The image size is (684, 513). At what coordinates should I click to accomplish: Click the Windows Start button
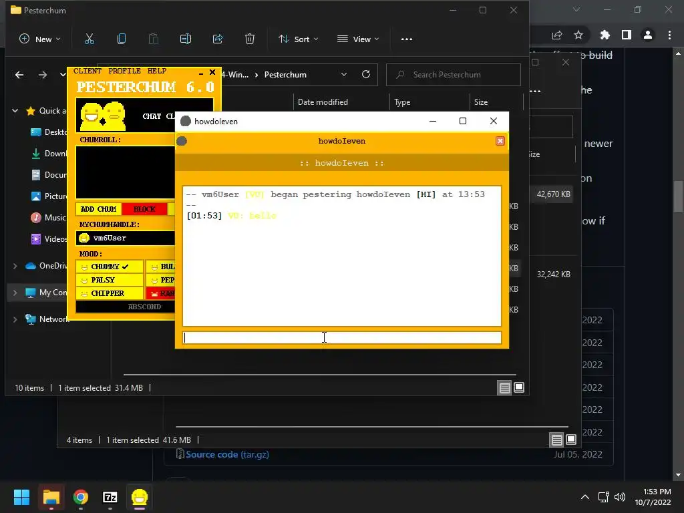(21, 497)
